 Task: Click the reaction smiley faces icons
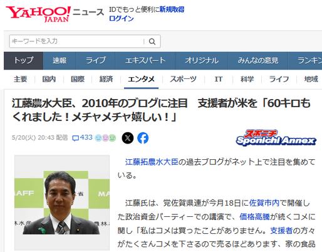[x=105, y=138]
